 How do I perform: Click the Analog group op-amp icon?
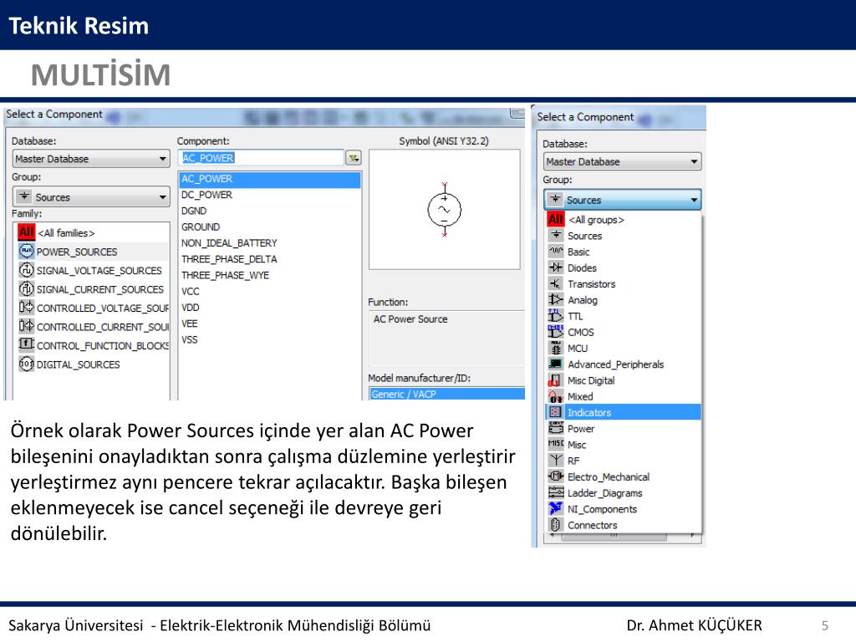[x=556, y=300]
